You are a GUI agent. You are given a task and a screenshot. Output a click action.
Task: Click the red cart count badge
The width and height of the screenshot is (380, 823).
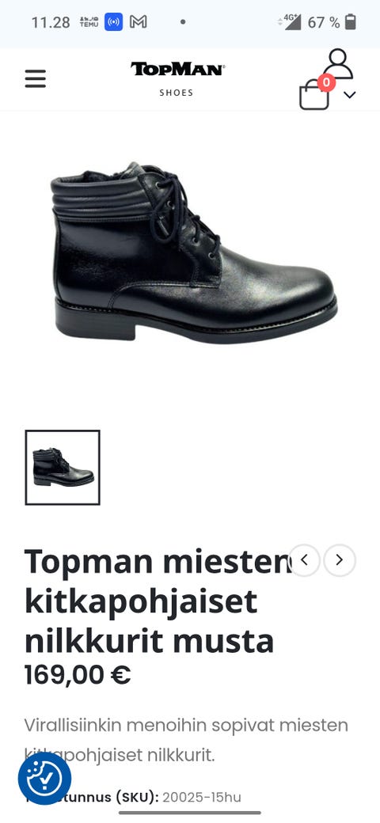point(326,82)
